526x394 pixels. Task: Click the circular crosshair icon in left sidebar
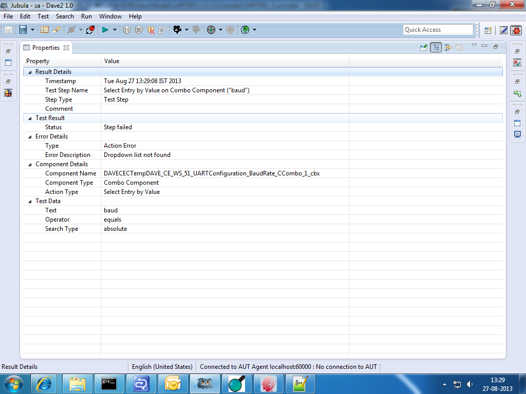tap(8, 93)
